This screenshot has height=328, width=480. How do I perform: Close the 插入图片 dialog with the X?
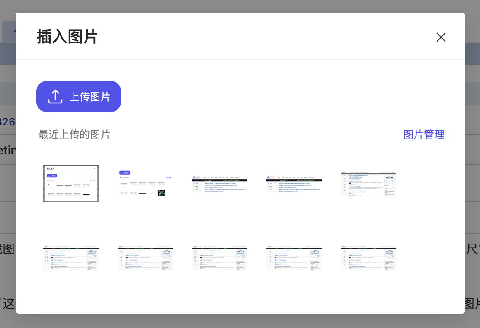441,37
